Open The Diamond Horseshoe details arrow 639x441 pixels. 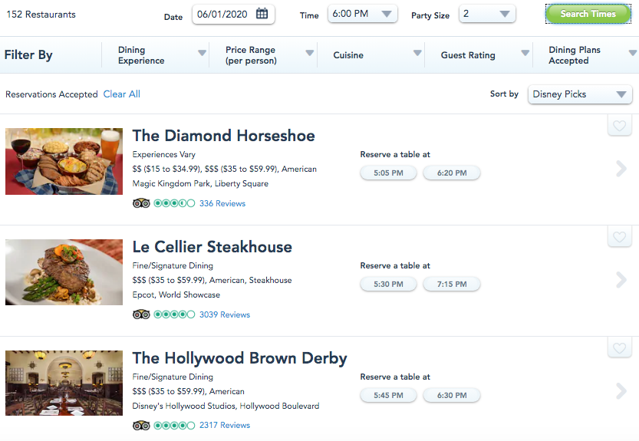pyautogui.click(x=621, y=169)
